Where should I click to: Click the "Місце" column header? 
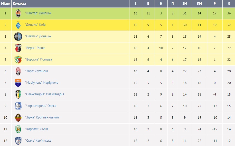click(5, 4)
